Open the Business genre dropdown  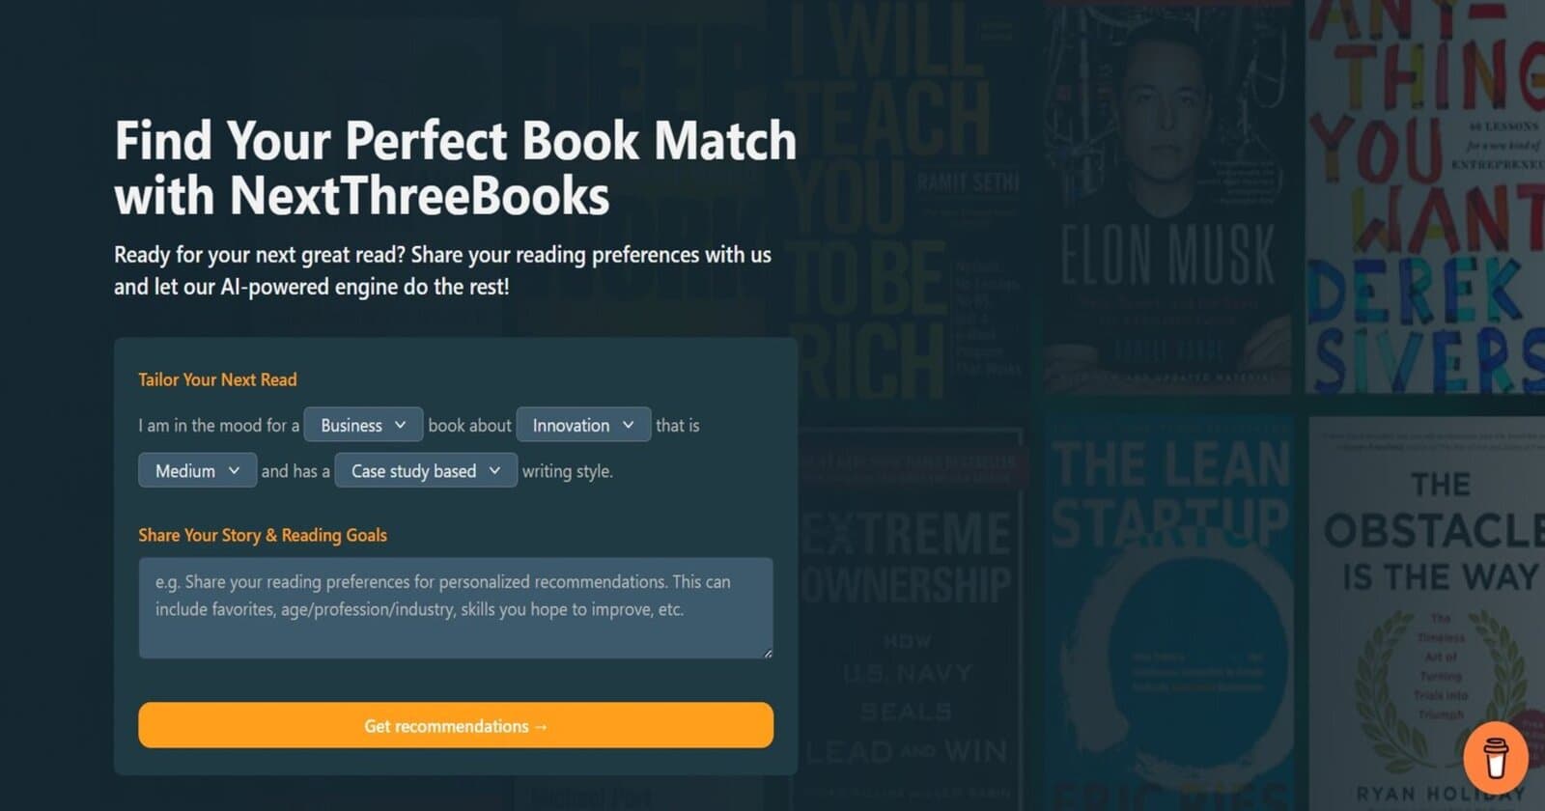point(362,425)
